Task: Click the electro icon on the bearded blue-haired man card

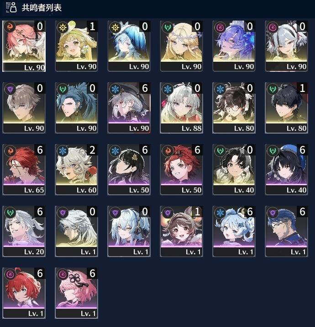Action: point(273,213)
